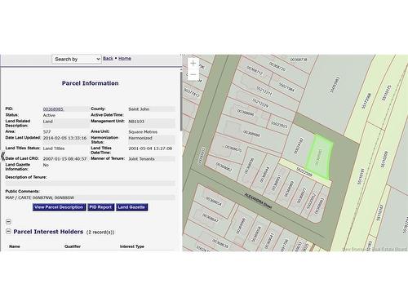Click the Name column header
Viewport: 408px width, 306px height.
tap(15, 246)
